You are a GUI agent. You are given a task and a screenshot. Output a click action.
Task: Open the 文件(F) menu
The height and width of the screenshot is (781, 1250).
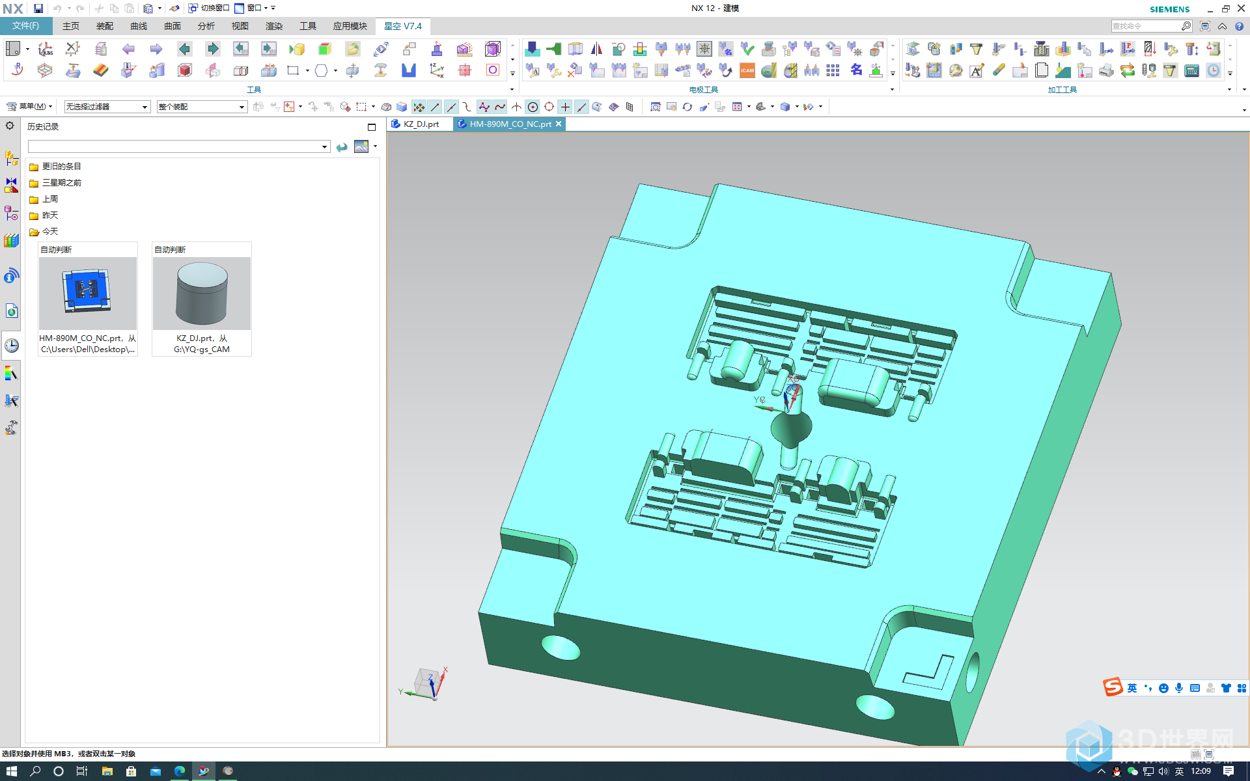[x=26, y=26]
